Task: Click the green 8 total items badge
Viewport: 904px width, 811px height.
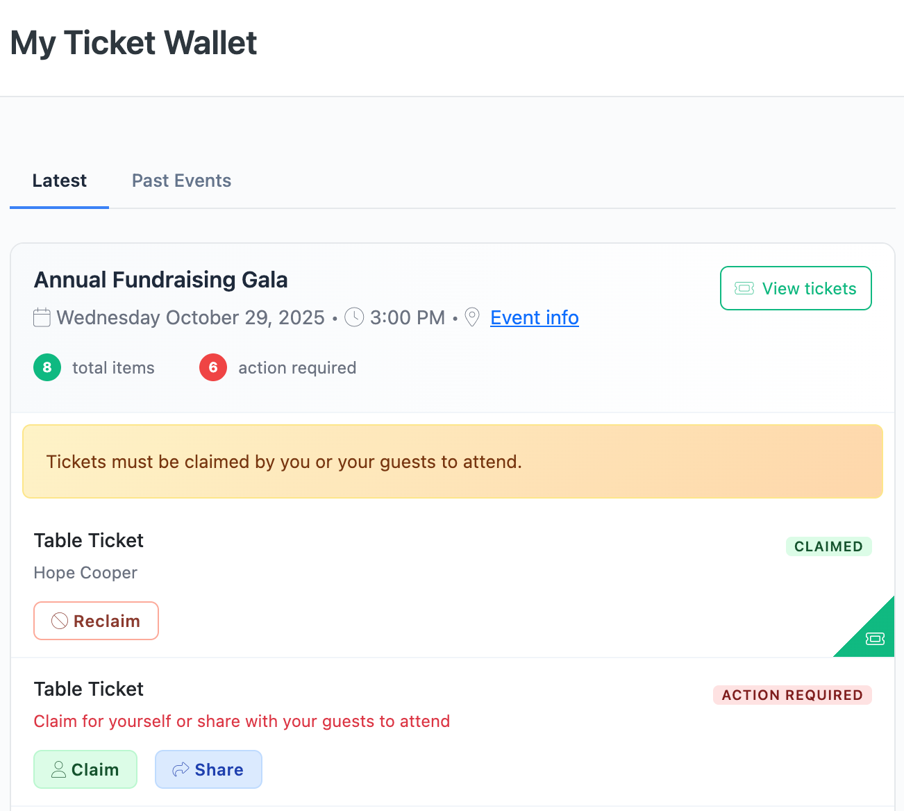Action: pyautogui.click(x=47, y=367)
